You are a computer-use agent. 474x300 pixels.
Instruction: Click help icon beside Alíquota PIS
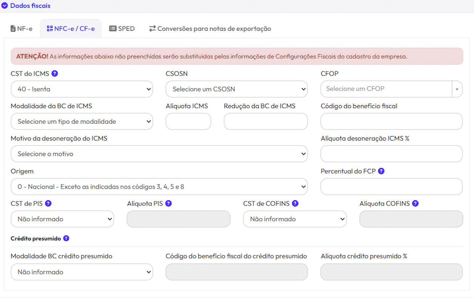click(x=169, y=204)
